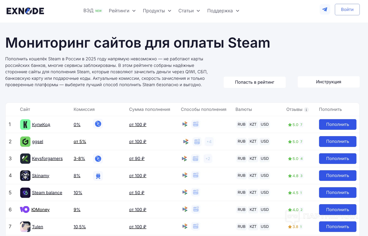Open the ЮMoney site link
368x236 pixels.
[40, 210]
